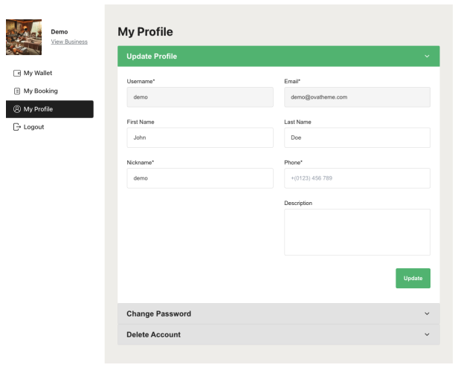The image size is (458, 367).
Task: Click the Demo name text in sidebar
Action: click(x=59, y=32)
